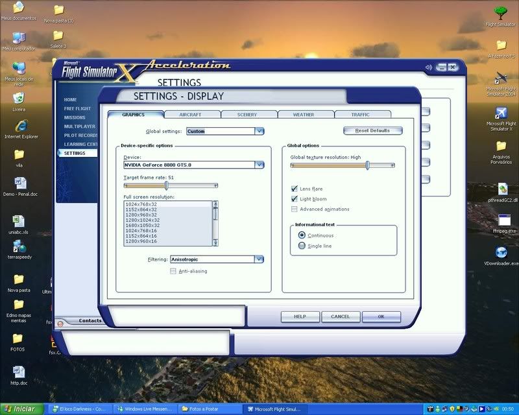Enable the Anti-aliasing checkbox
Screen dimensions: 519x415
pos(173,271)
